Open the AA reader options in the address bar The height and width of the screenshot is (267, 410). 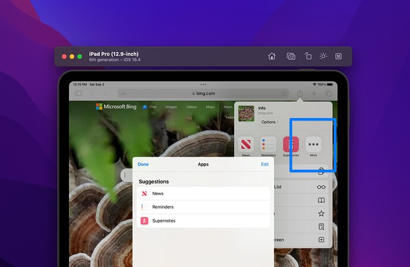(x=124, y=93)
